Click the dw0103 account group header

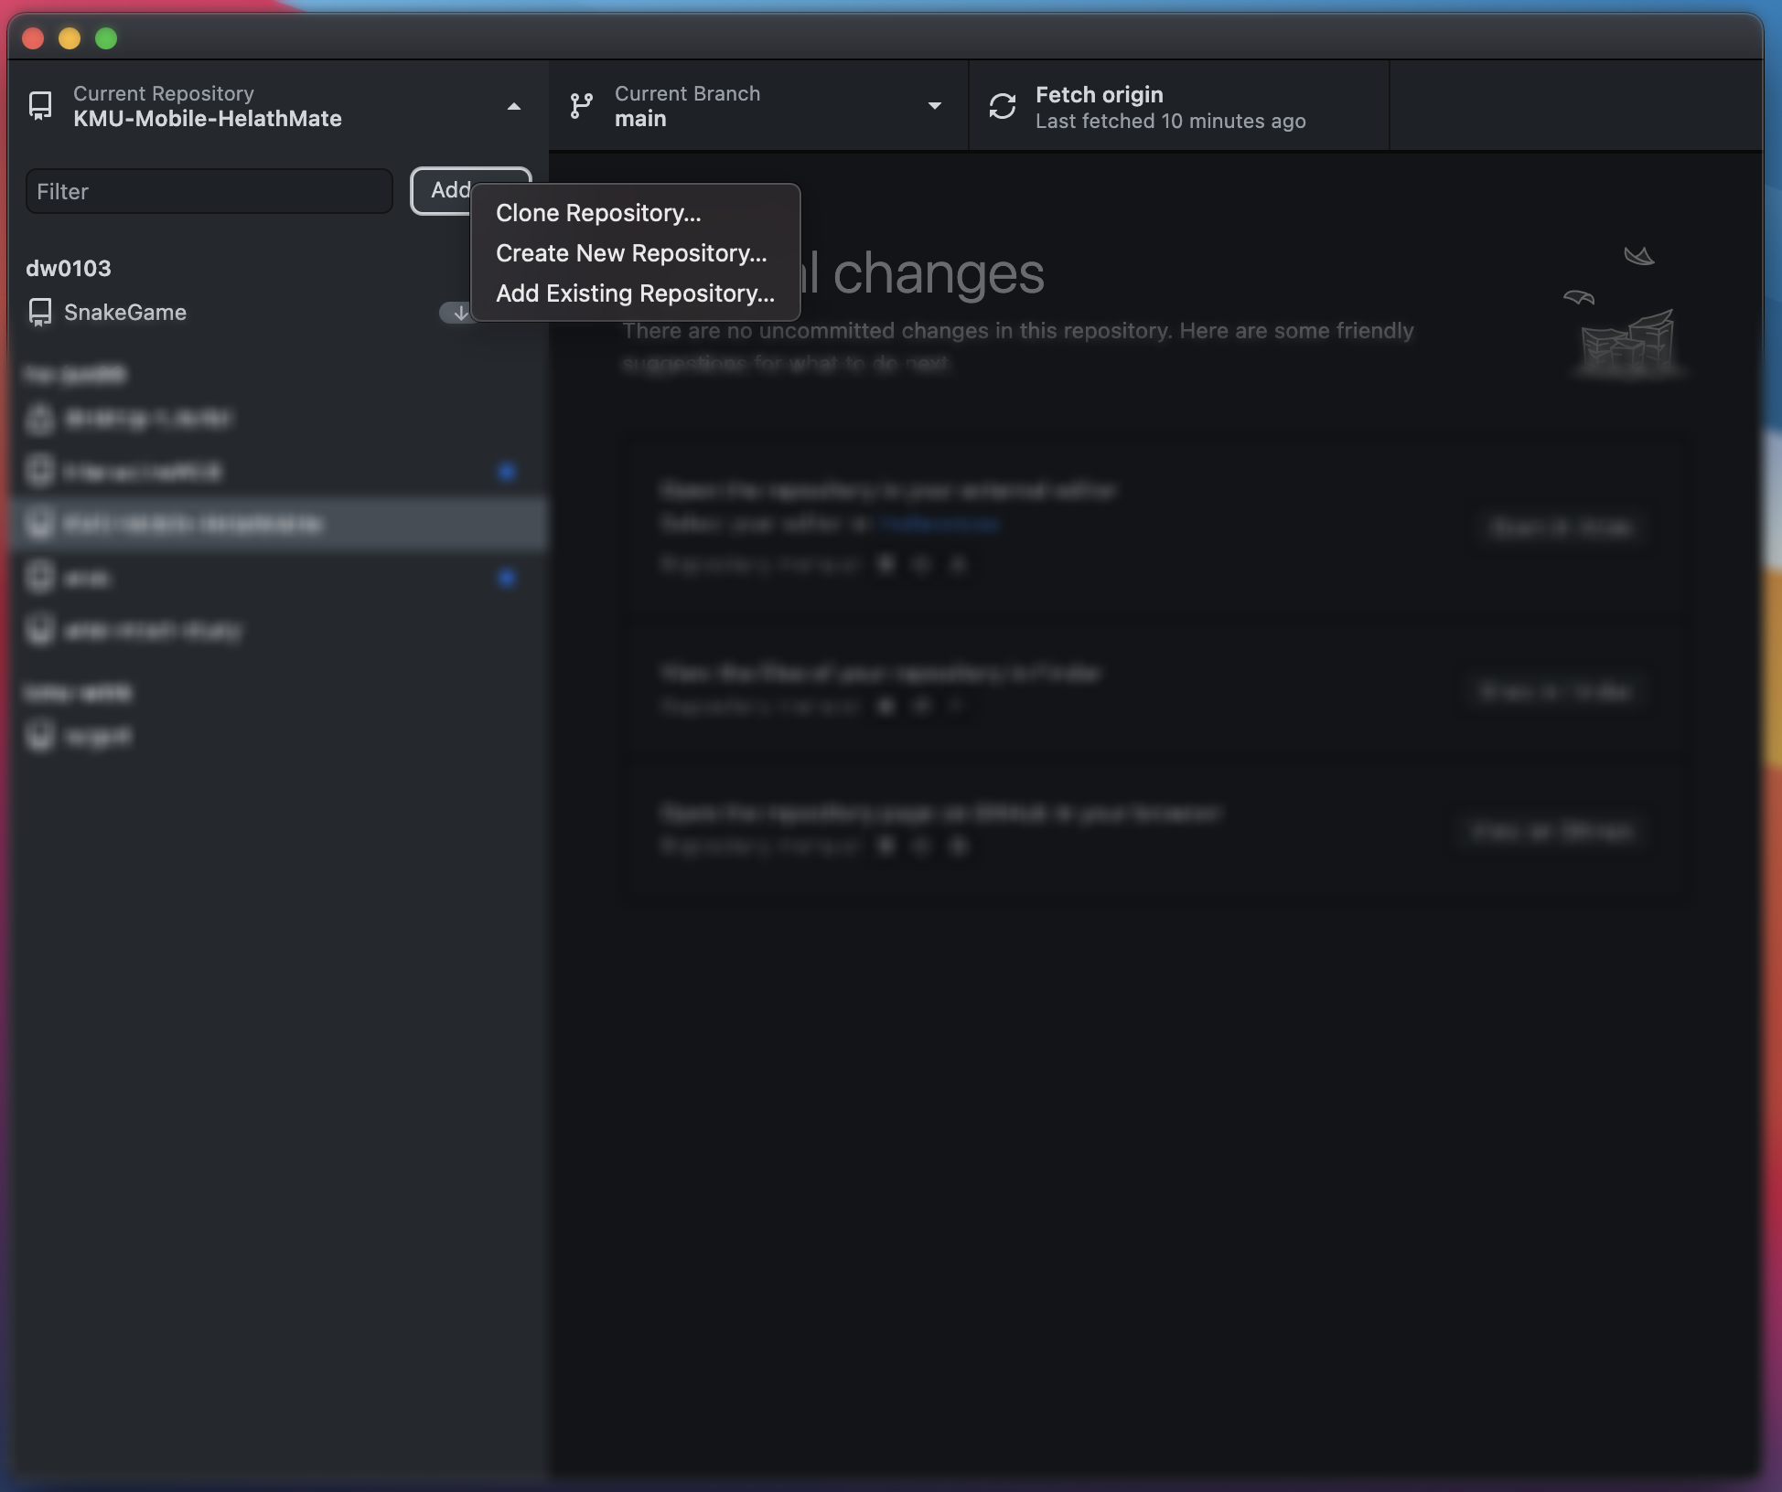pyautogui.click(x=69, y=268)
